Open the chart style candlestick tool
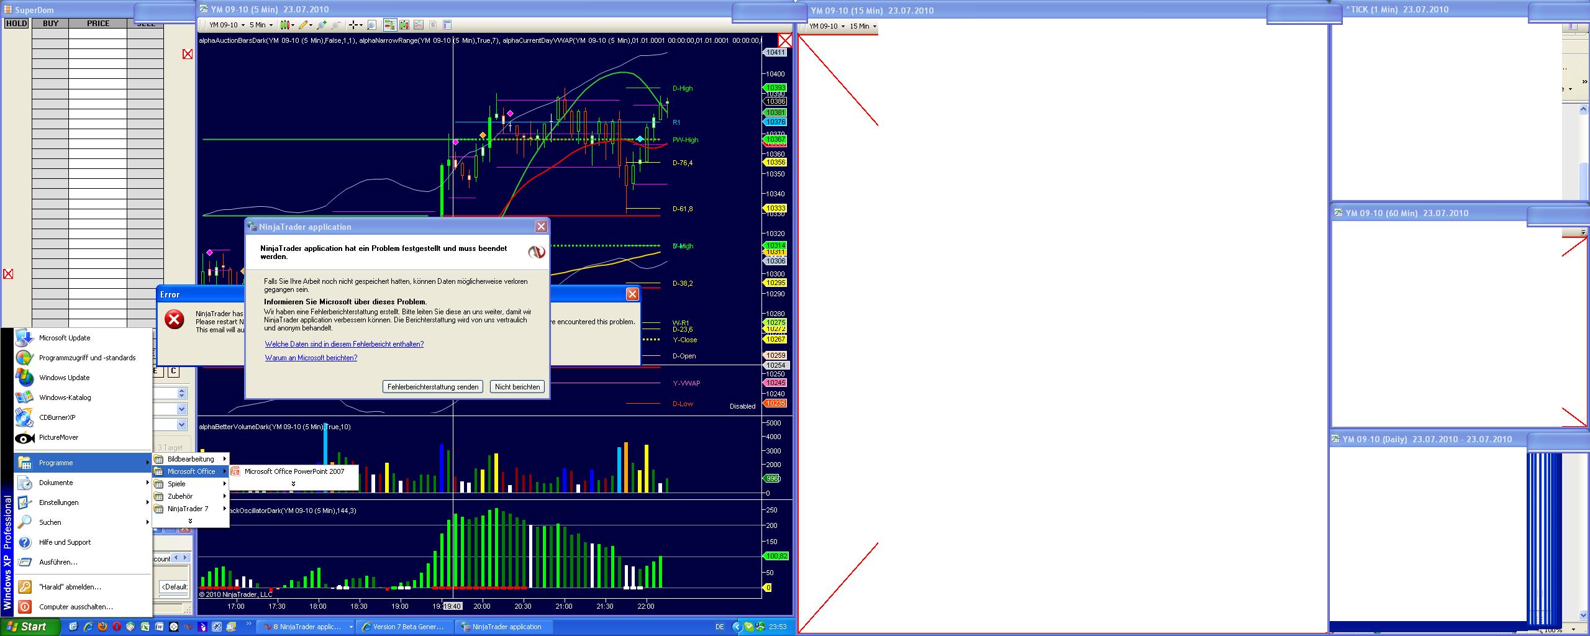This screenshot has width=1590, height=636. pyautogui.click(x=286, y=25)
